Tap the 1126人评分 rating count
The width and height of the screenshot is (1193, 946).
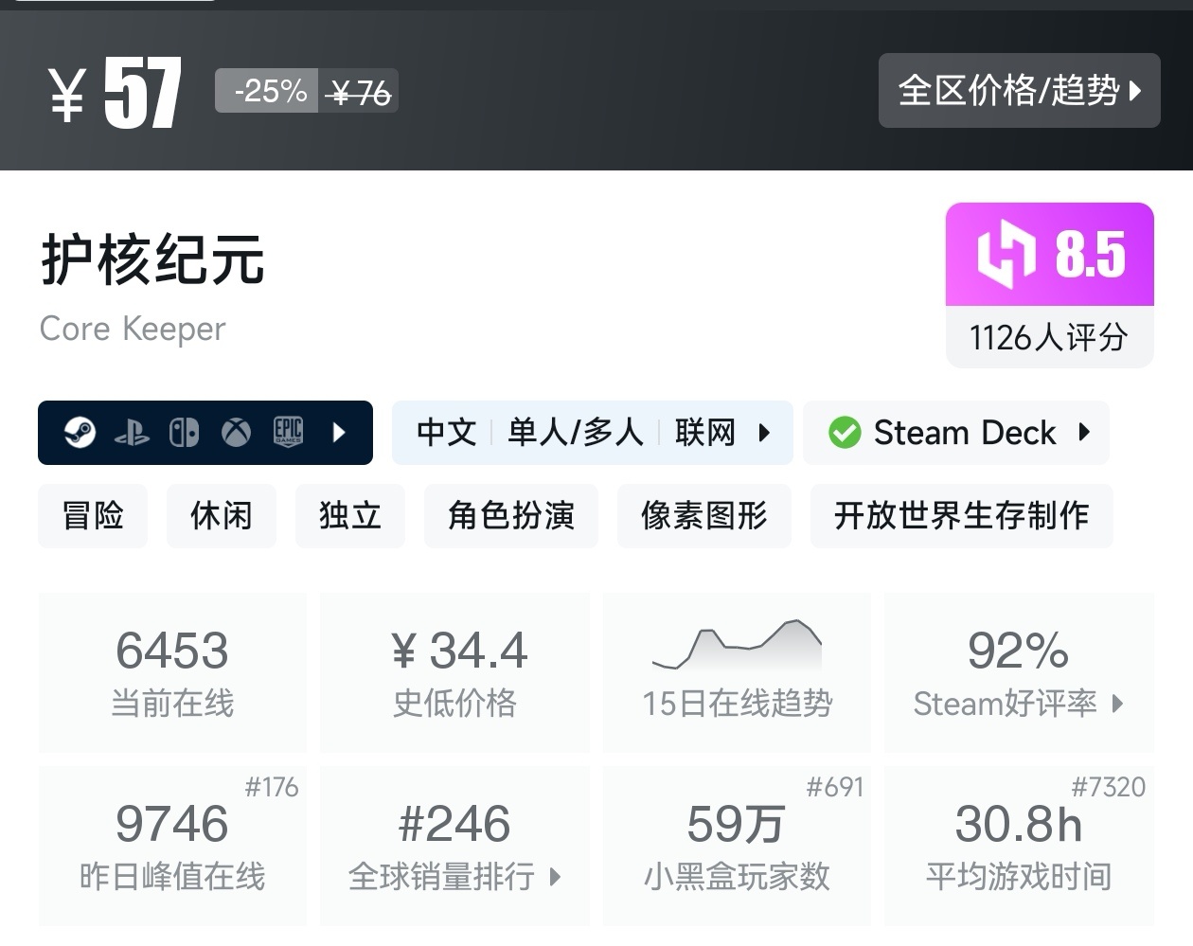(x=1049, y=337)
